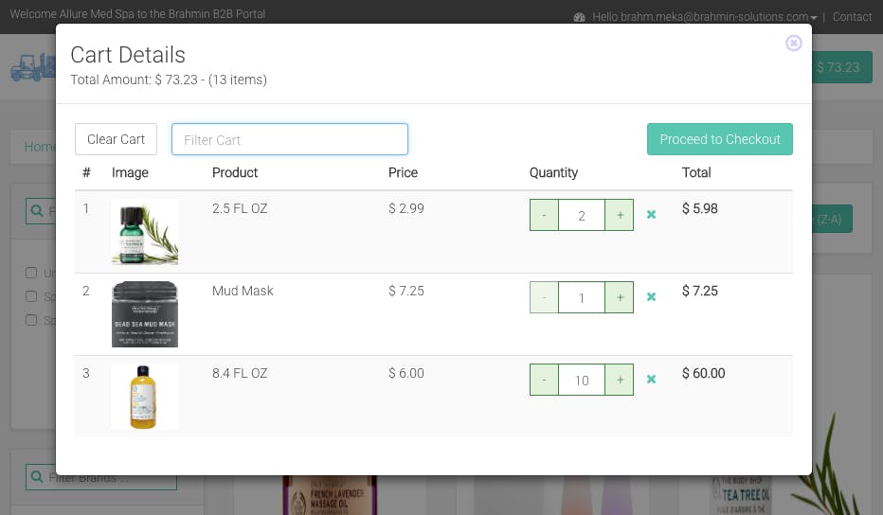Toggle the second sidebar filter checkbox
Image resolution: width=883 pixels, height=515 pixels.
(31, 296)
